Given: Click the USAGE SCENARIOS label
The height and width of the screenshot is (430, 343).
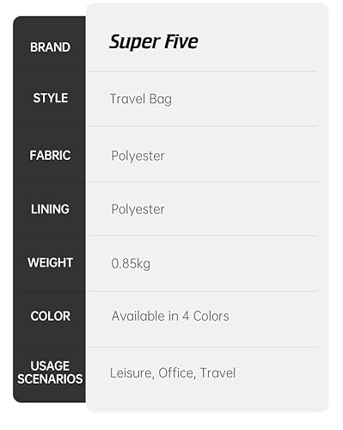Looking at the screenshot, I should click(50, 372).
